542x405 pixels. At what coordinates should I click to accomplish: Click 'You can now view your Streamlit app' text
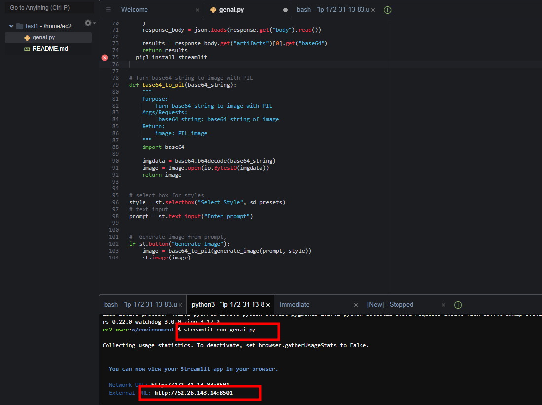[193, 369]
